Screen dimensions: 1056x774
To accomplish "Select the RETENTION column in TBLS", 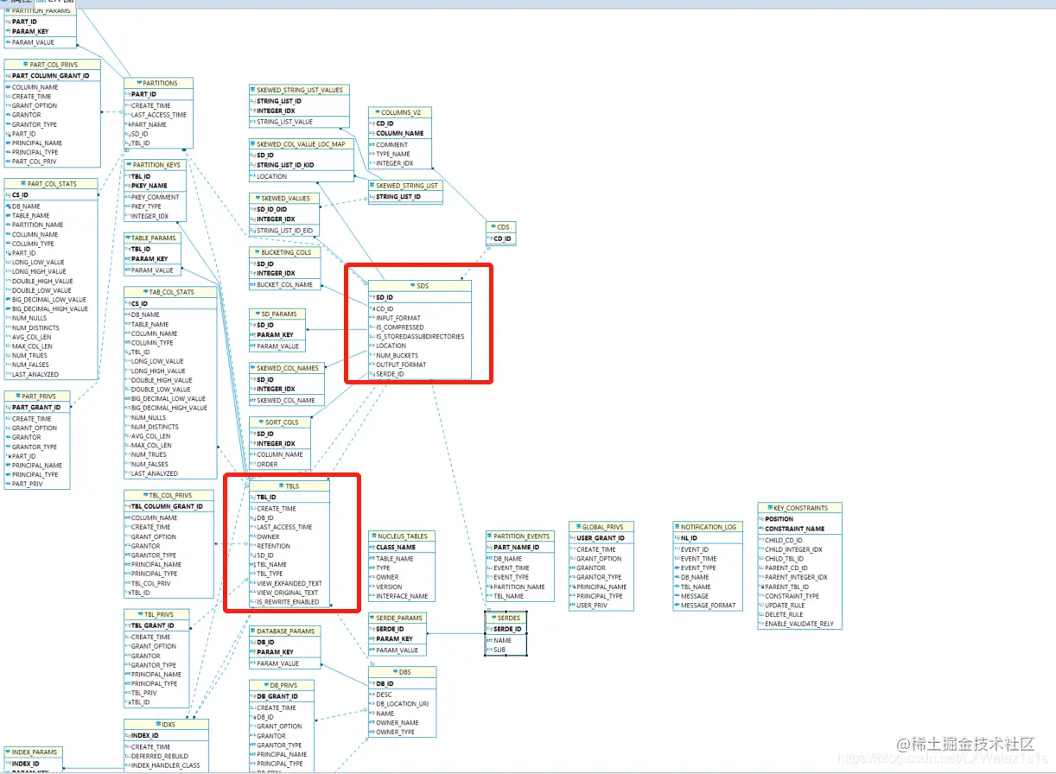I will click(x=274, y=546).
